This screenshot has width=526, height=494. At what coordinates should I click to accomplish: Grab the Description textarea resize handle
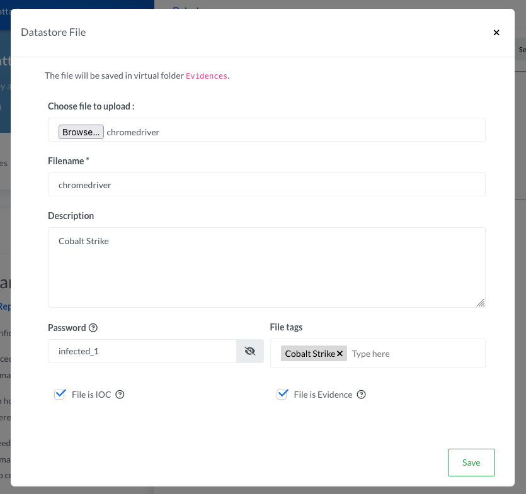pos(481,303)
